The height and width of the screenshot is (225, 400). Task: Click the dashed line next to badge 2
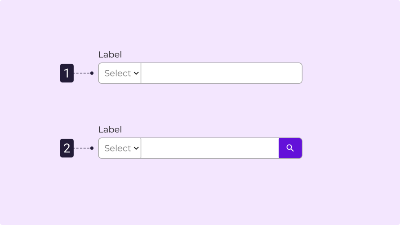click(x=82, y=148)
